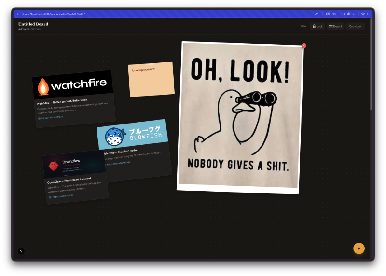The width and height of the screenshot is (386, 276).
Task: Toggle the board Lock button
Action: coord(317,26)
